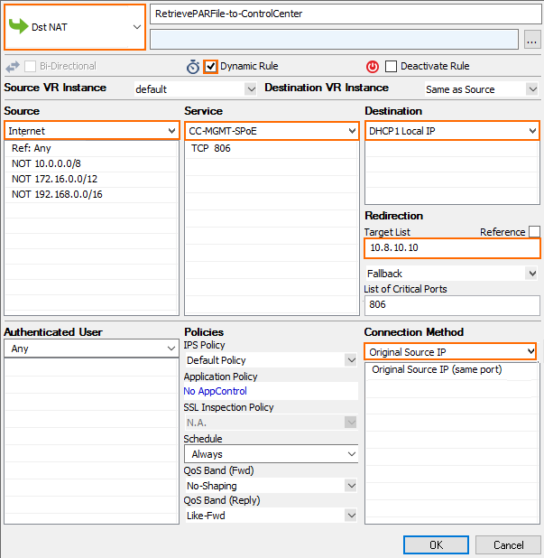Viewport: 544px width, 558px height.
Task: Click the empty description field below name
Action: pos(334,39)
